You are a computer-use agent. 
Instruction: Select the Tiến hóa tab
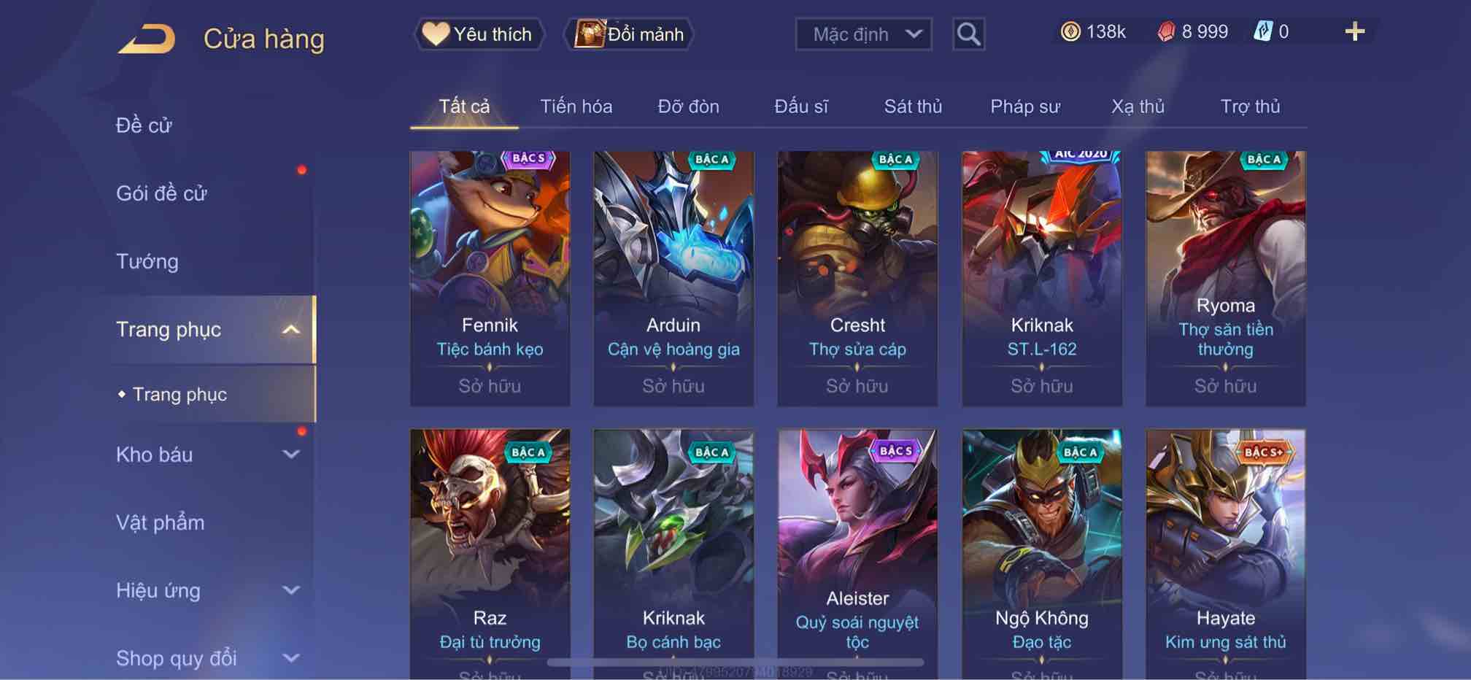coord(576,107)
